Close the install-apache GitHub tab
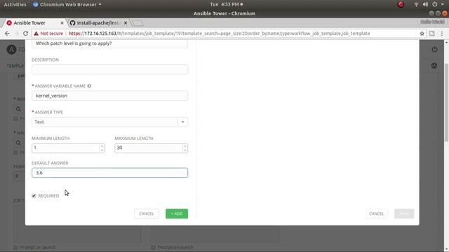 (126, 23)
